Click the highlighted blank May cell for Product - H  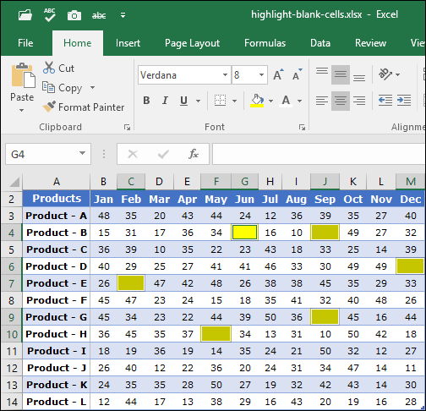click(x=216, y=334)
